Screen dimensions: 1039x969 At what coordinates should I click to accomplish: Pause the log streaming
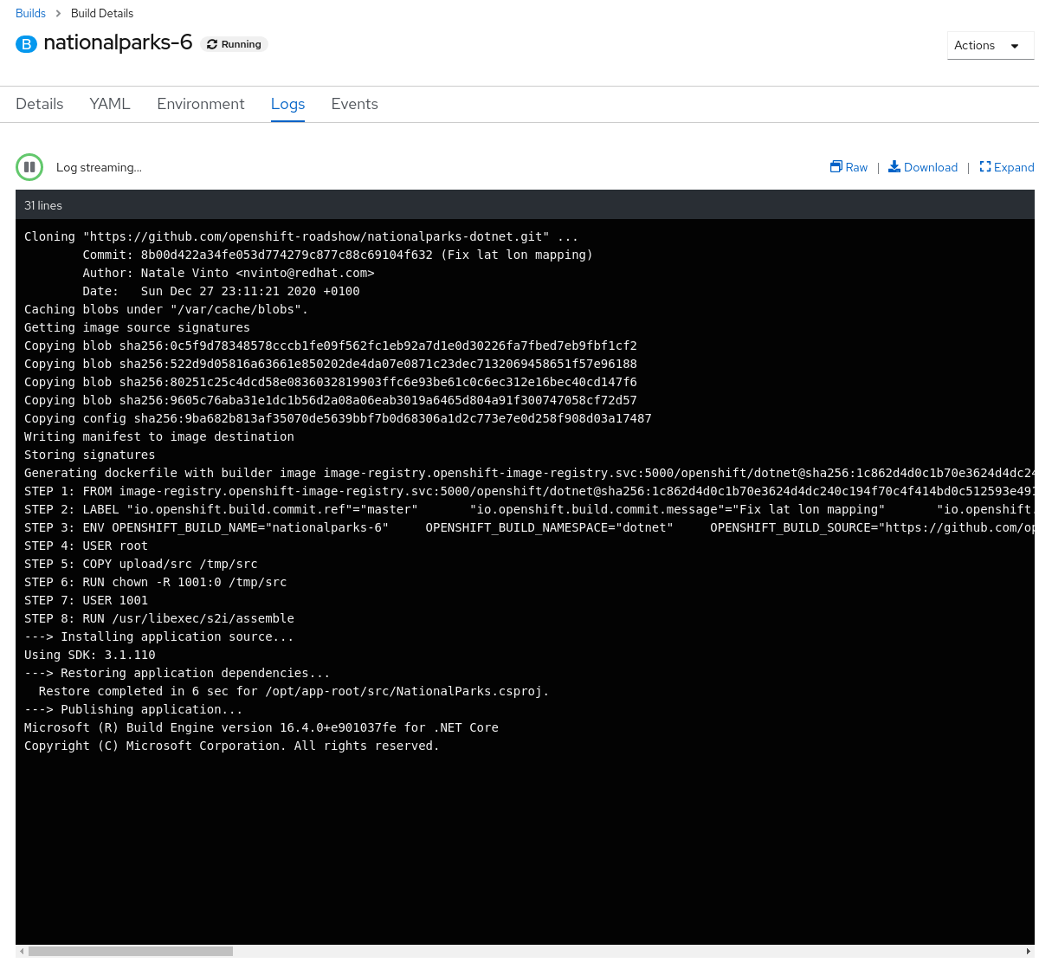coord(29,167)
